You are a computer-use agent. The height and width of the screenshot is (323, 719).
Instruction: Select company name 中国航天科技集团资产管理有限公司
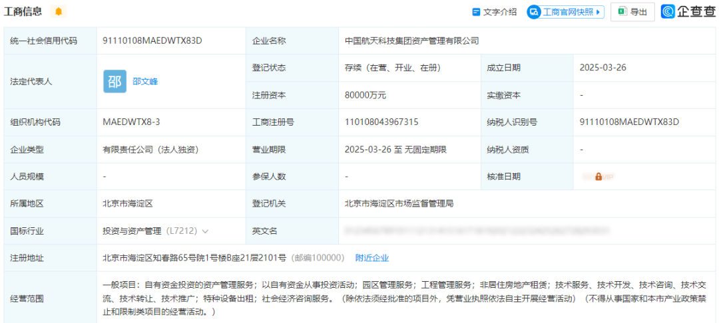pos(412,41)
